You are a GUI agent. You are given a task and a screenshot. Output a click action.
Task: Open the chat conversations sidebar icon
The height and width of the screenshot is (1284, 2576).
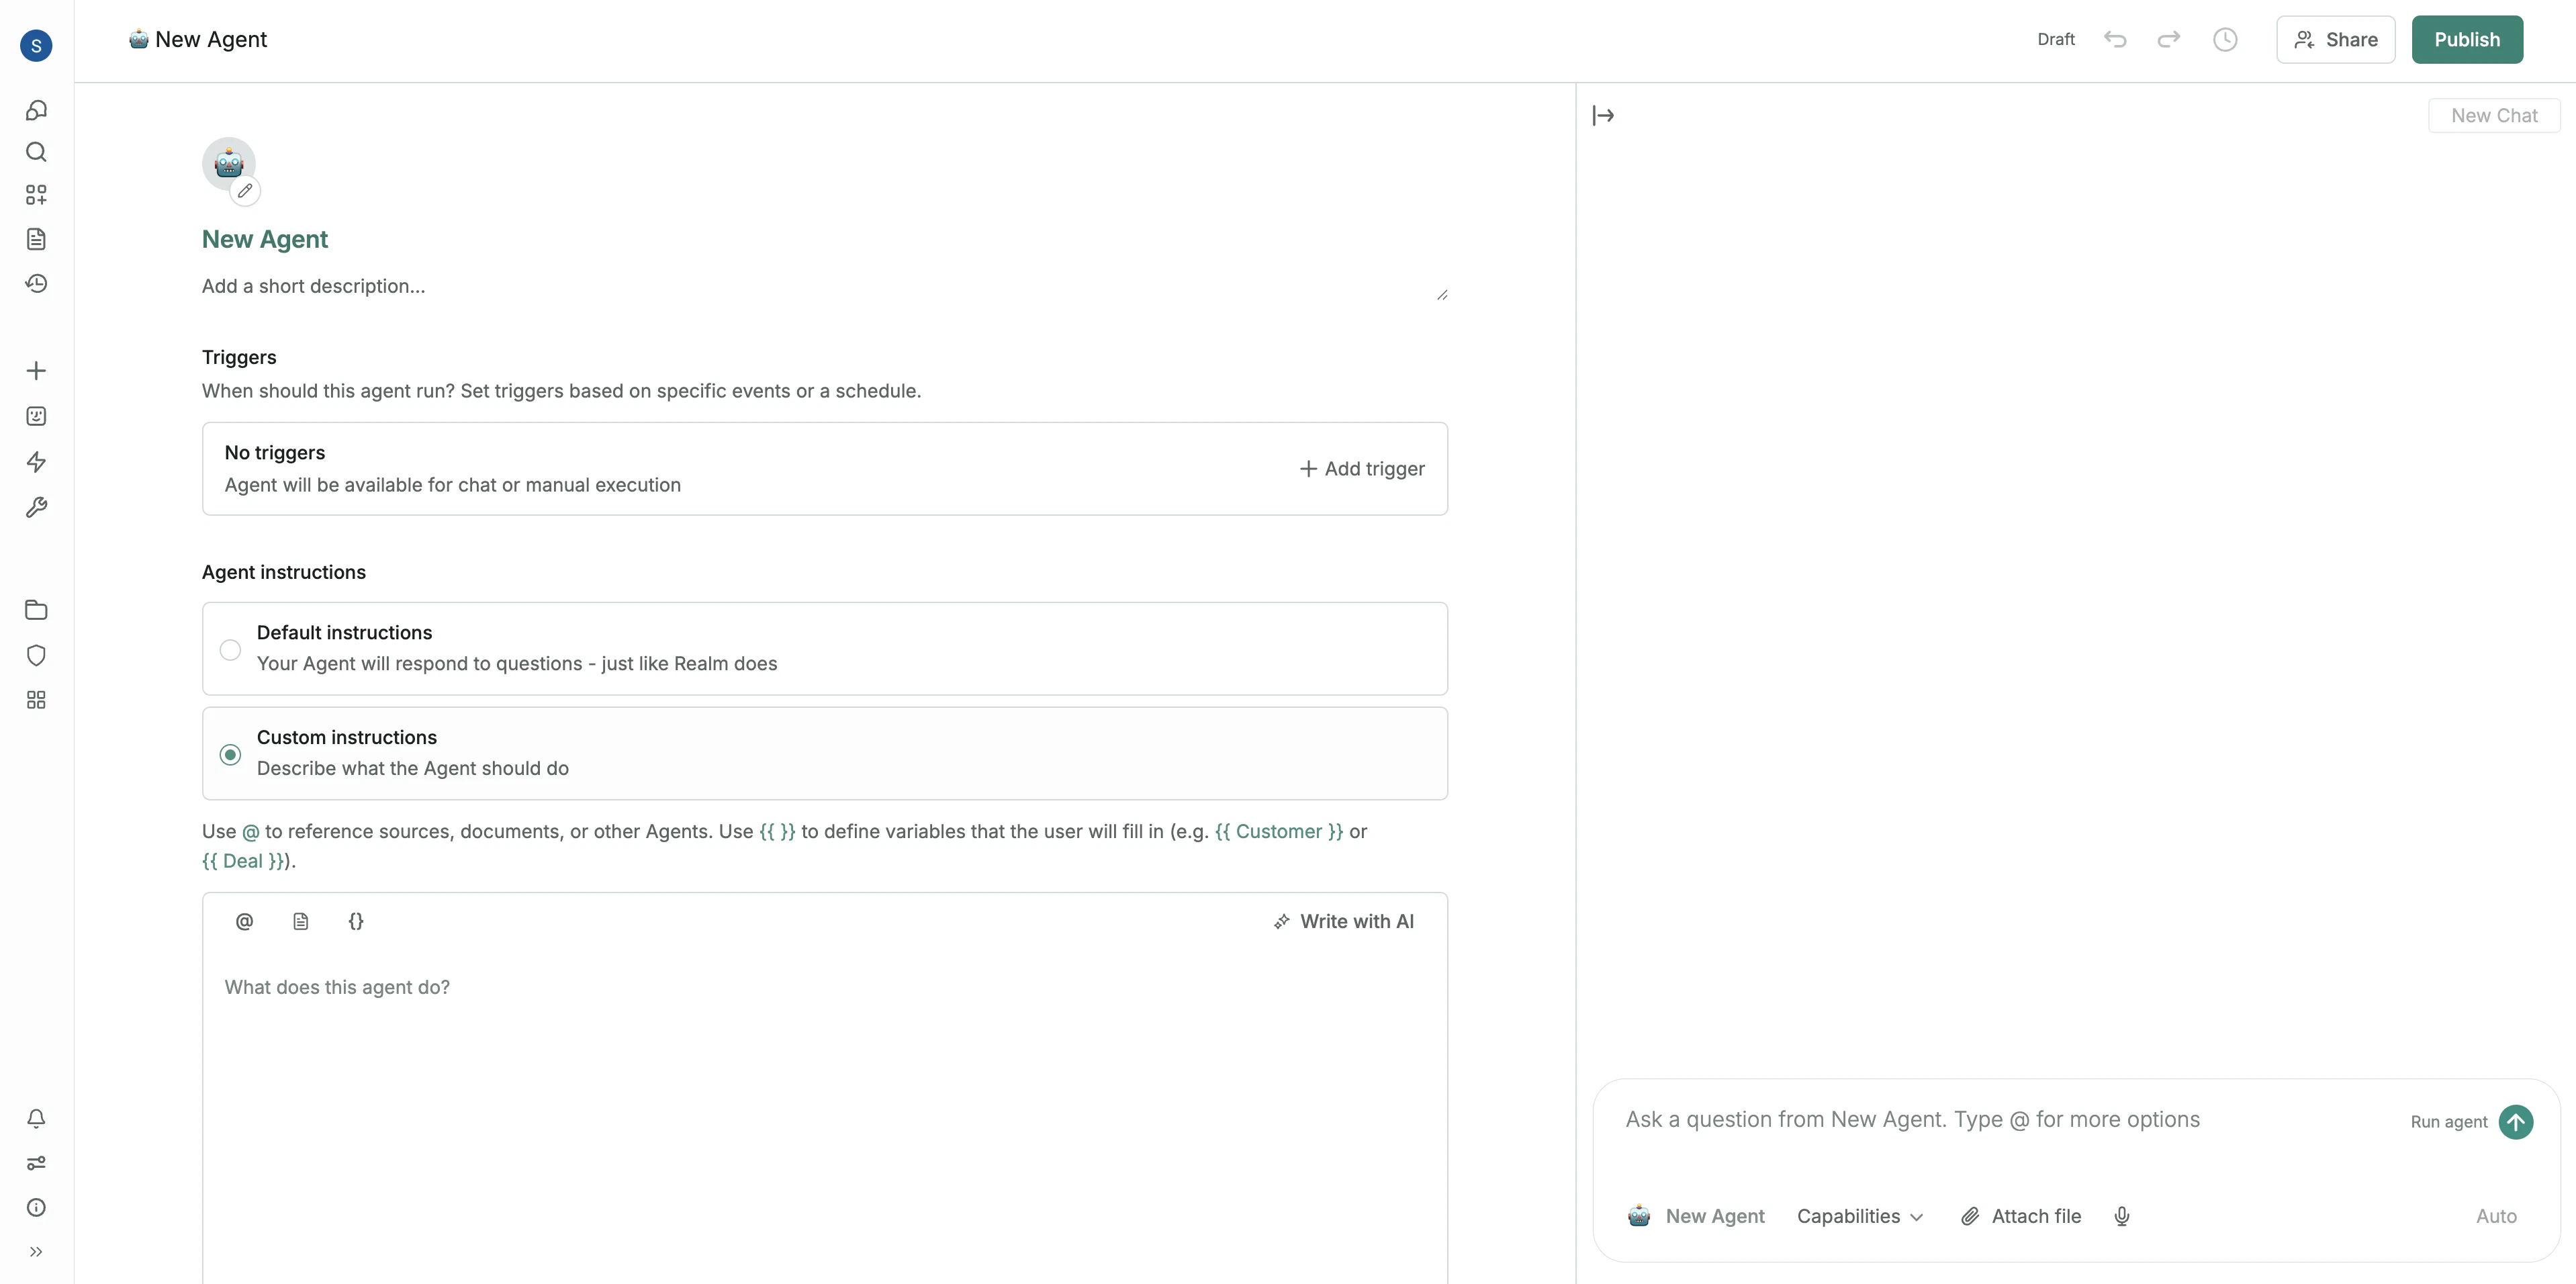point(36,110)
